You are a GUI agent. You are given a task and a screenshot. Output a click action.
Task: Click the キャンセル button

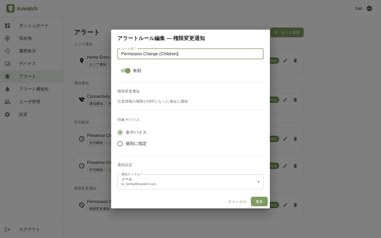tap(237, 202)
